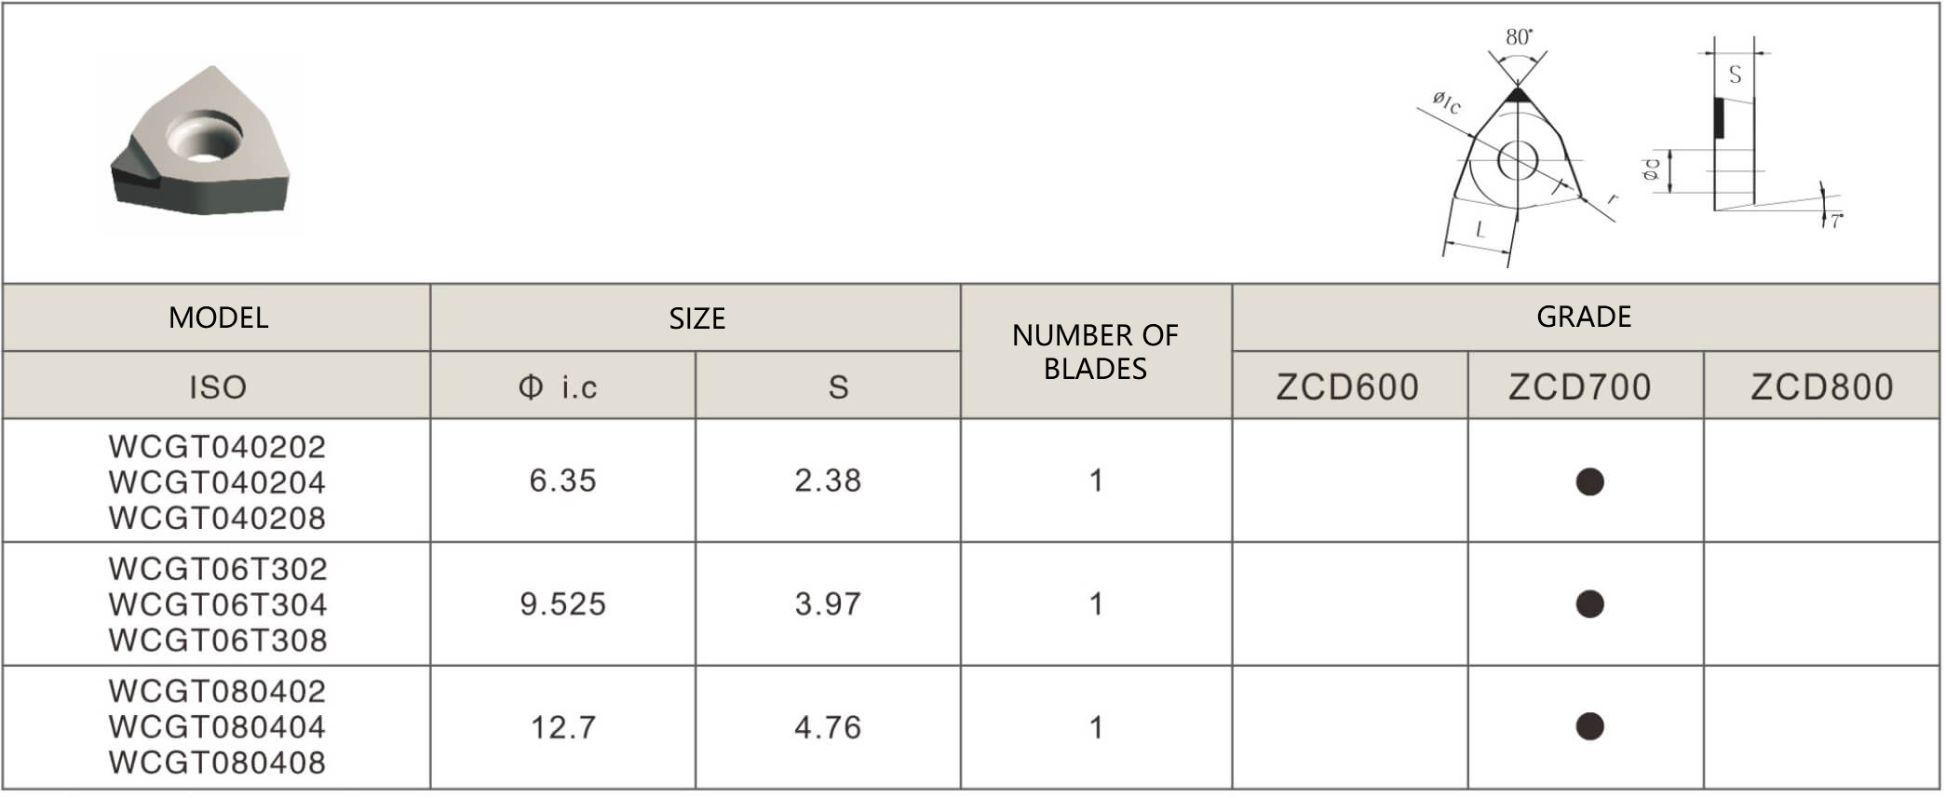The image size is (1946, 798).
Task: Click the Φ i.c column header
Action: [559, 387]
